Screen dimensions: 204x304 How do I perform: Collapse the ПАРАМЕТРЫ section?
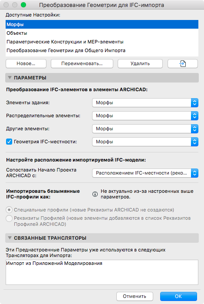pos(10,78)
